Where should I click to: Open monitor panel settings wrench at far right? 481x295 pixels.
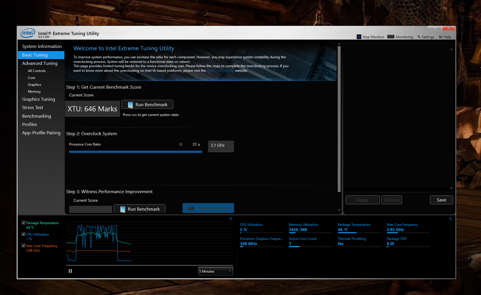click(x=451, y=219)
